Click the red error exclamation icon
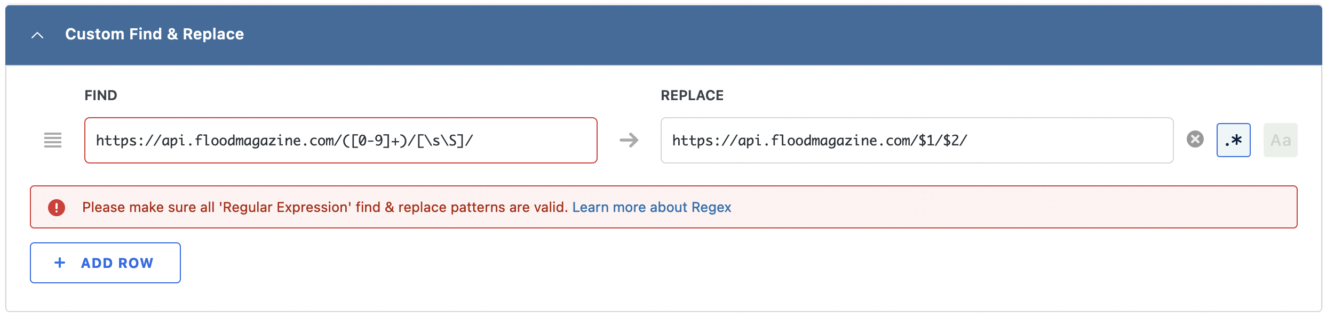 point(57,207)
